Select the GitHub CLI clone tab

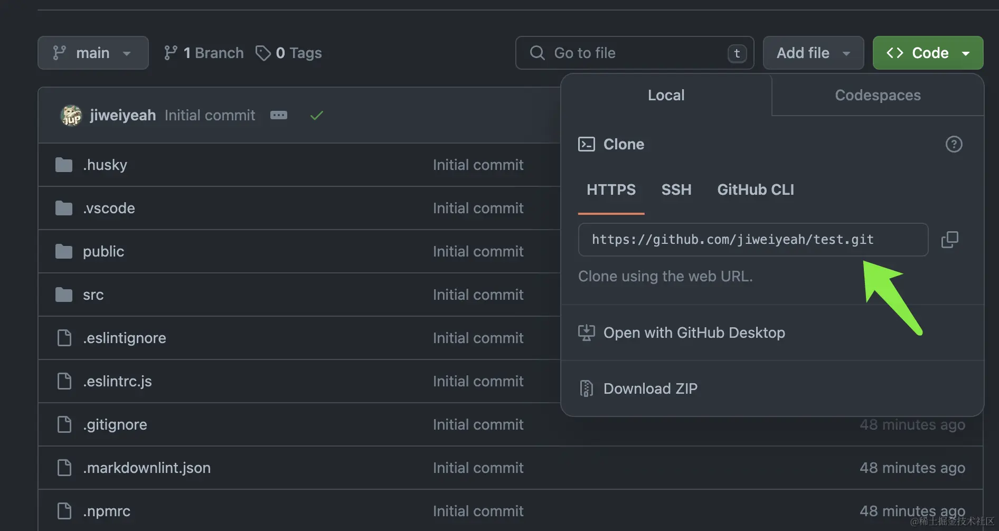[x=756, y=189]
